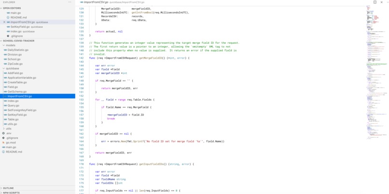Screen dimensions: 389x194
Task: Open the .env file
Action: click(x=8, y=133)
